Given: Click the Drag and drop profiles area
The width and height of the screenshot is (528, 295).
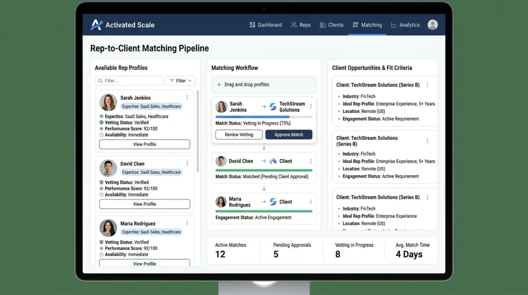Looking at the screenshot, I should pyautogui.click(x=264, y=85).
